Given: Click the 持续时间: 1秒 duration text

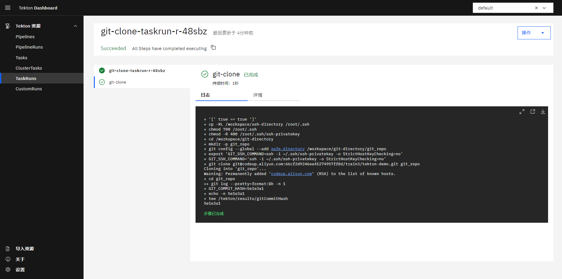Looking at the screenshot, I should pos(225,83).
